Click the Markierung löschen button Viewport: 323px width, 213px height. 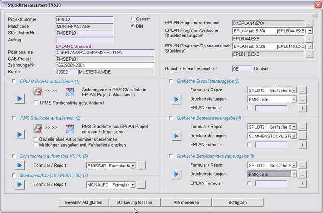(132, 202)
